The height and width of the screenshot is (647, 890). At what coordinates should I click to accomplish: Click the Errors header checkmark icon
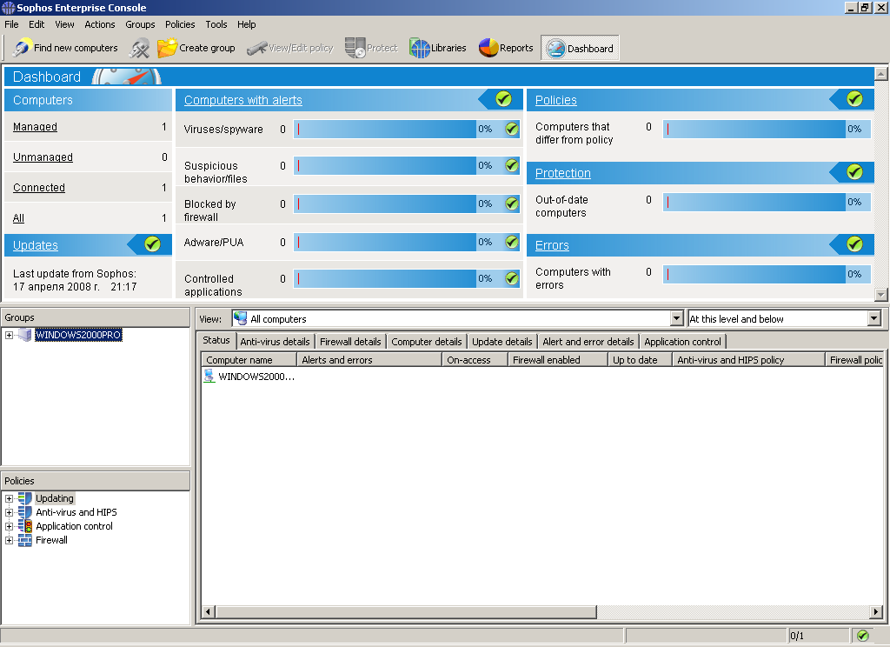coord(855,244)
